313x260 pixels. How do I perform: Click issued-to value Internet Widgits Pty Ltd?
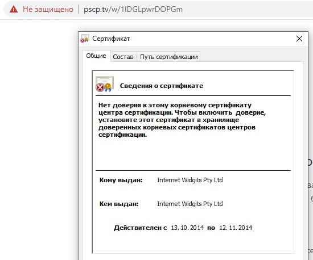(190, 180)
